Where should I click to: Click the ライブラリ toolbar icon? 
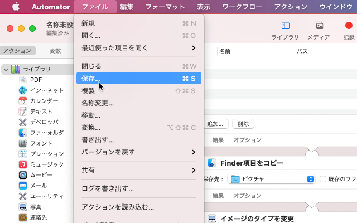point(285,26)
